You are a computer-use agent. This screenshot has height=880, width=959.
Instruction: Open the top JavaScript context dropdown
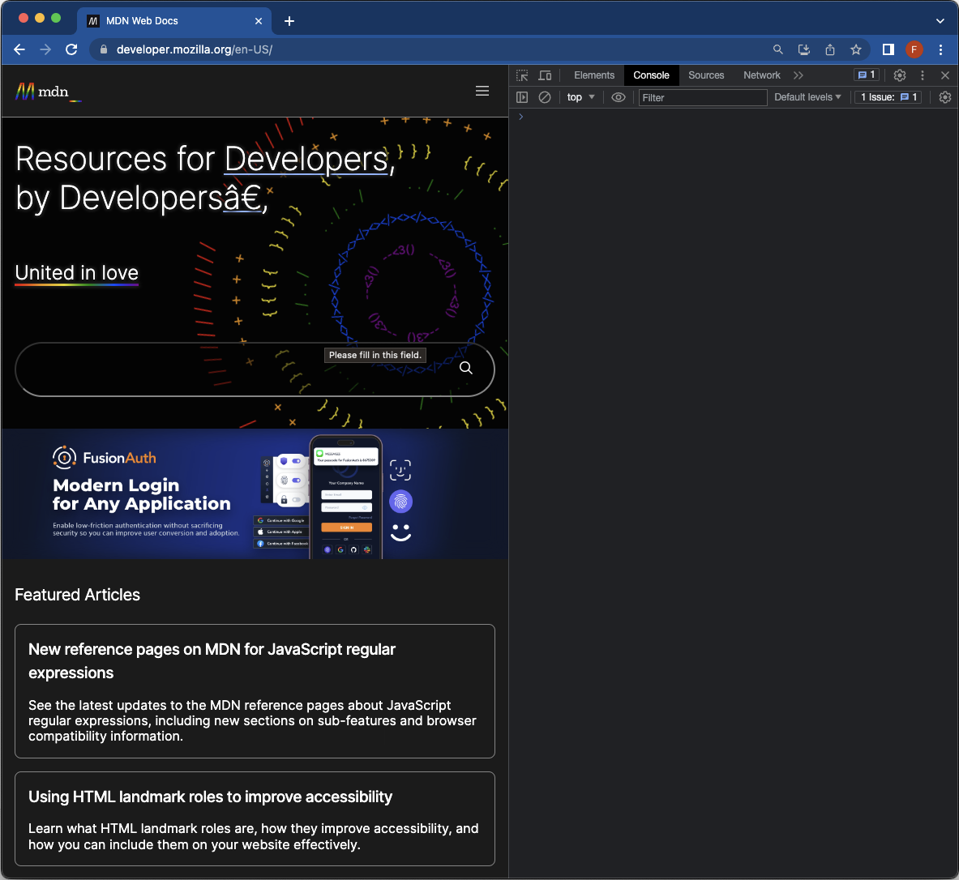click(580, 97)
